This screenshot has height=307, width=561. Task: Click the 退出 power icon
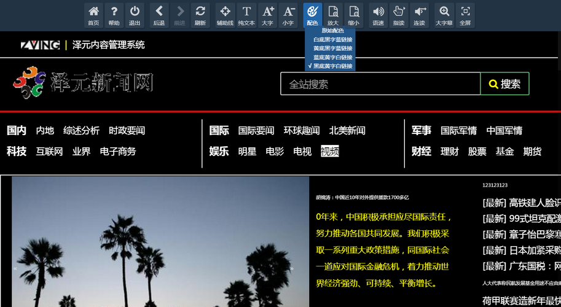[134, 15]
